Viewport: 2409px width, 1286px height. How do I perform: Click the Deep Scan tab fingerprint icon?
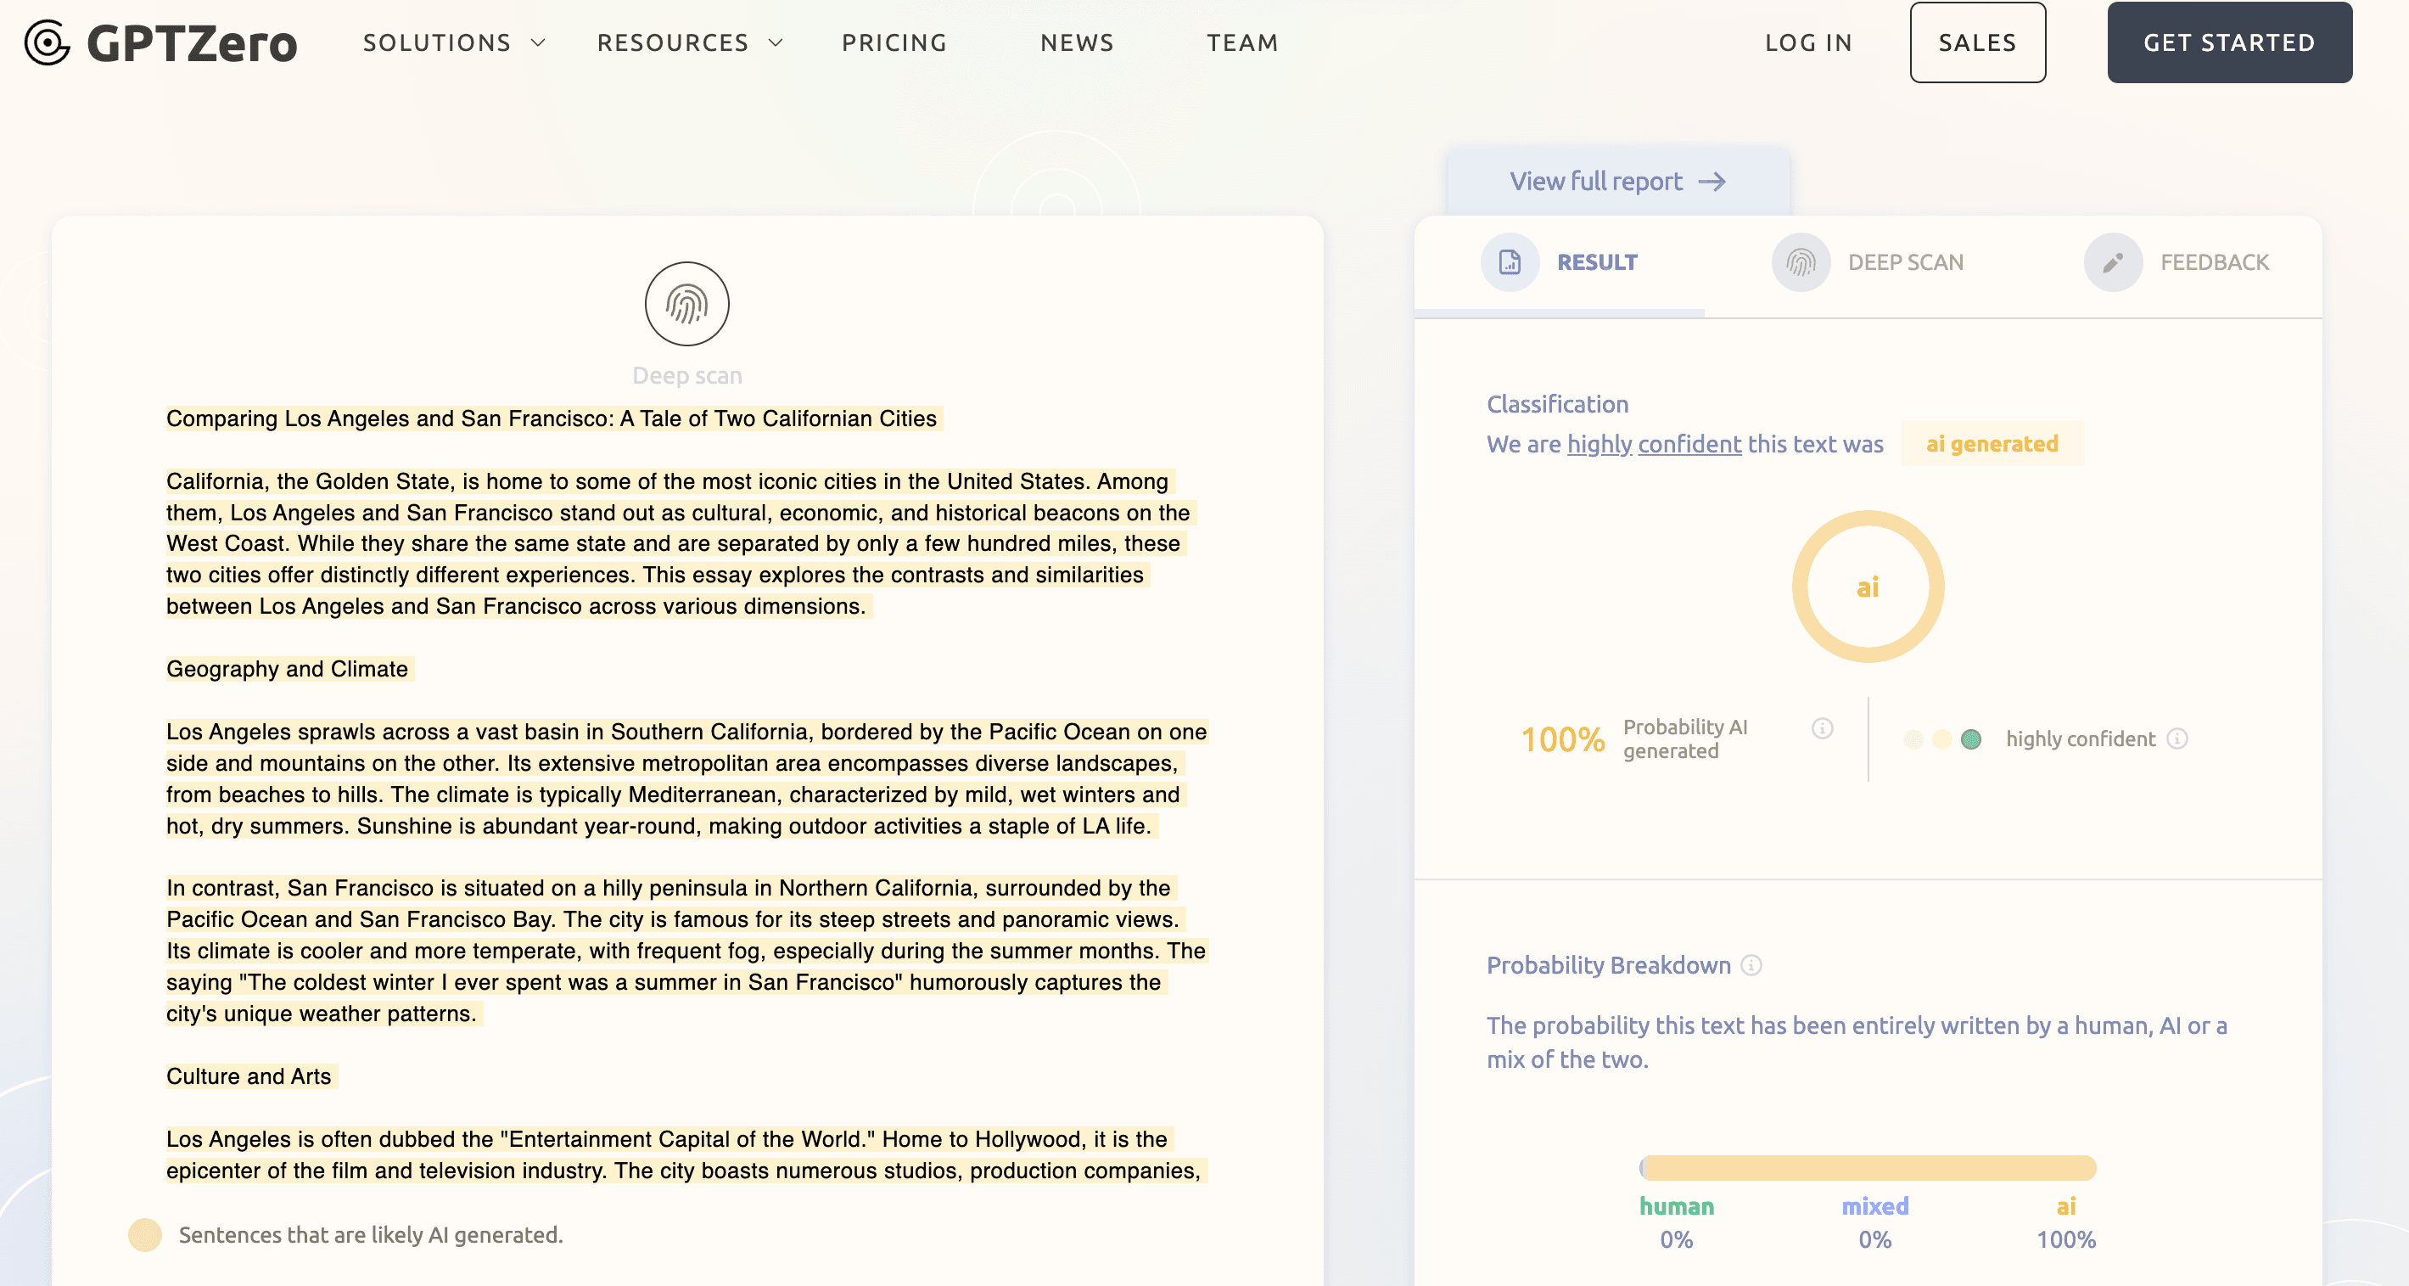click(x=1801, y=262)
